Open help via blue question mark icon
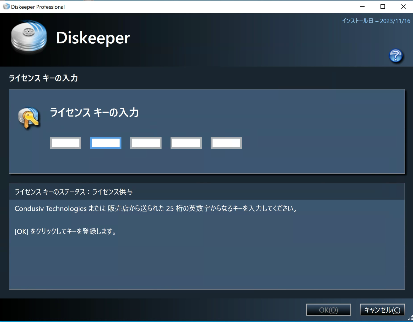Image resolution: width=413 pixels, height=322 pixels. click(x=396, y=56)
